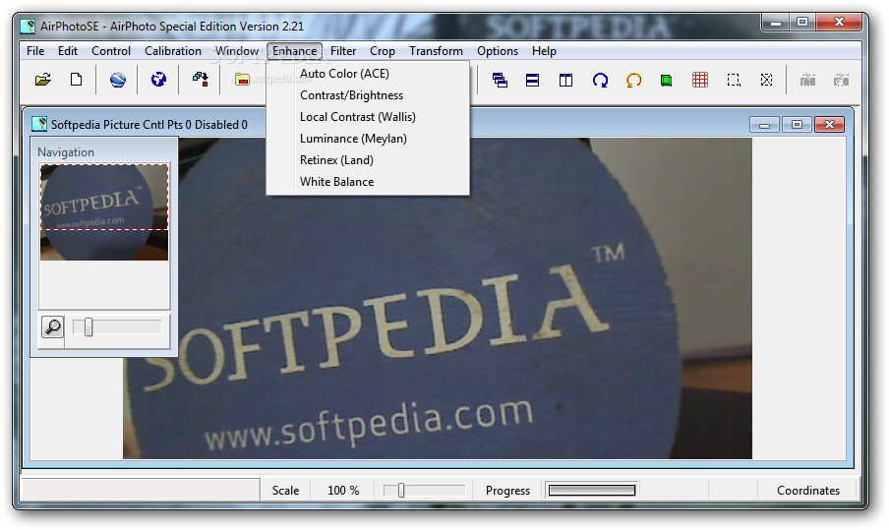Image resolution: width=889 pixels, height=530 pixels.
Task: Click the first greyed camera icon
Action: tap(808, 80)
